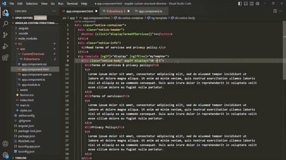
Task: Open app.component.css in the explorer
Action: point(34,64)
